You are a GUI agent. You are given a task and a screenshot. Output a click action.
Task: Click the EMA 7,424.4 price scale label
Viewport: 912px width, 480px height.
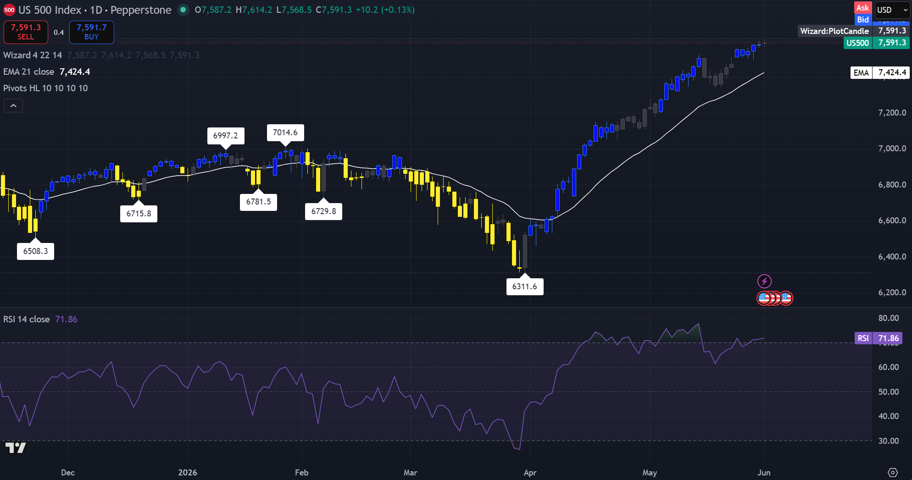point(880,72)
